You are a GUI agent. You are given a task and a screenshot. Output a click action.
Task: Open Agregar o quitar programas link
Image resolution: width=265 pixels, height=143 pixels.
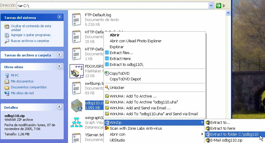click(30, 35)
